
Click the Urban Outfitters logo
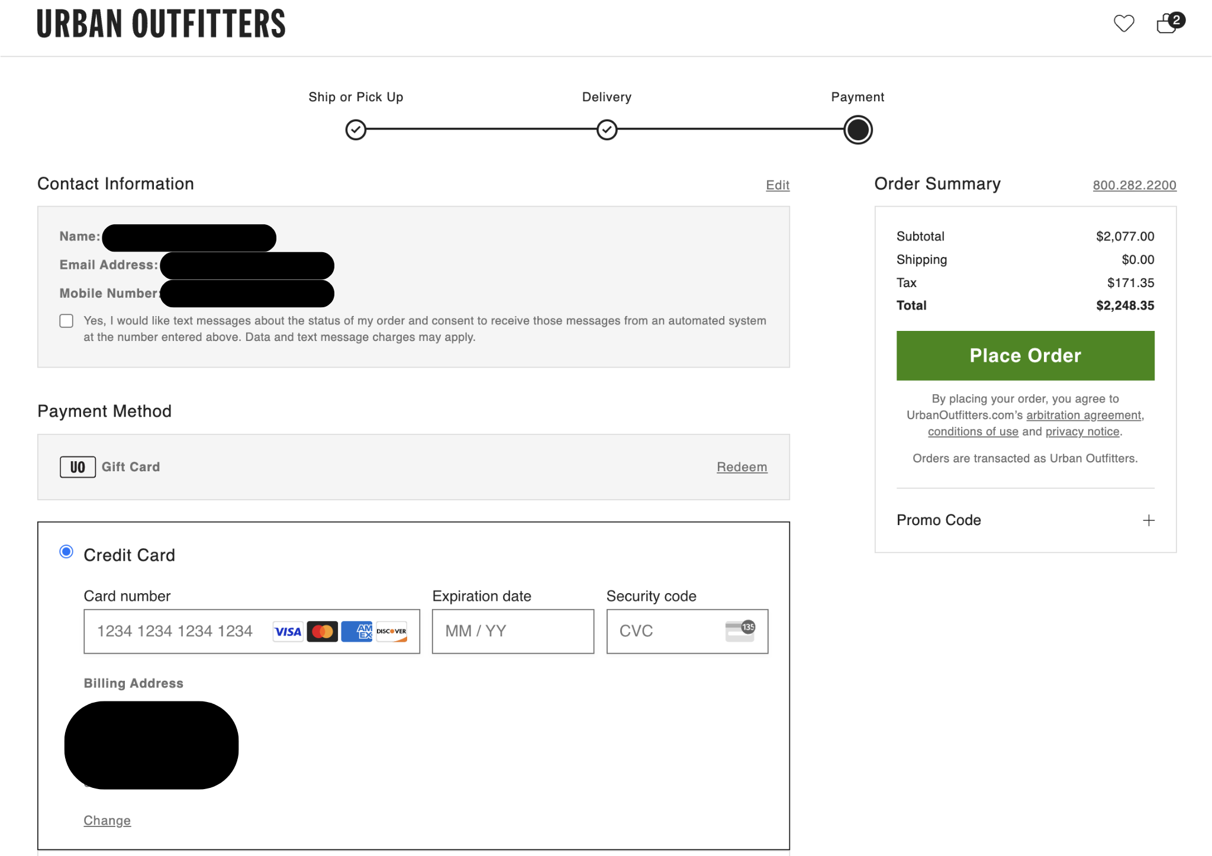click(x=161, y=24)
